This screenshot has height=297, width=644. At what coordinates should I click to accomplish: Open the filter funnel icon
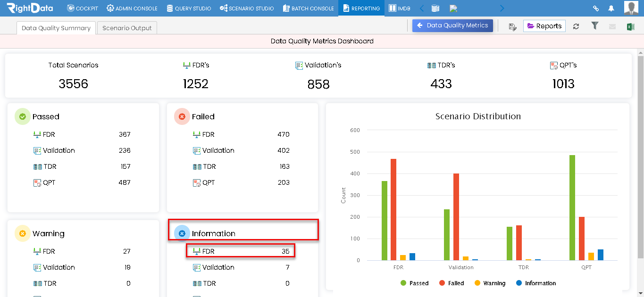point(595,26)
